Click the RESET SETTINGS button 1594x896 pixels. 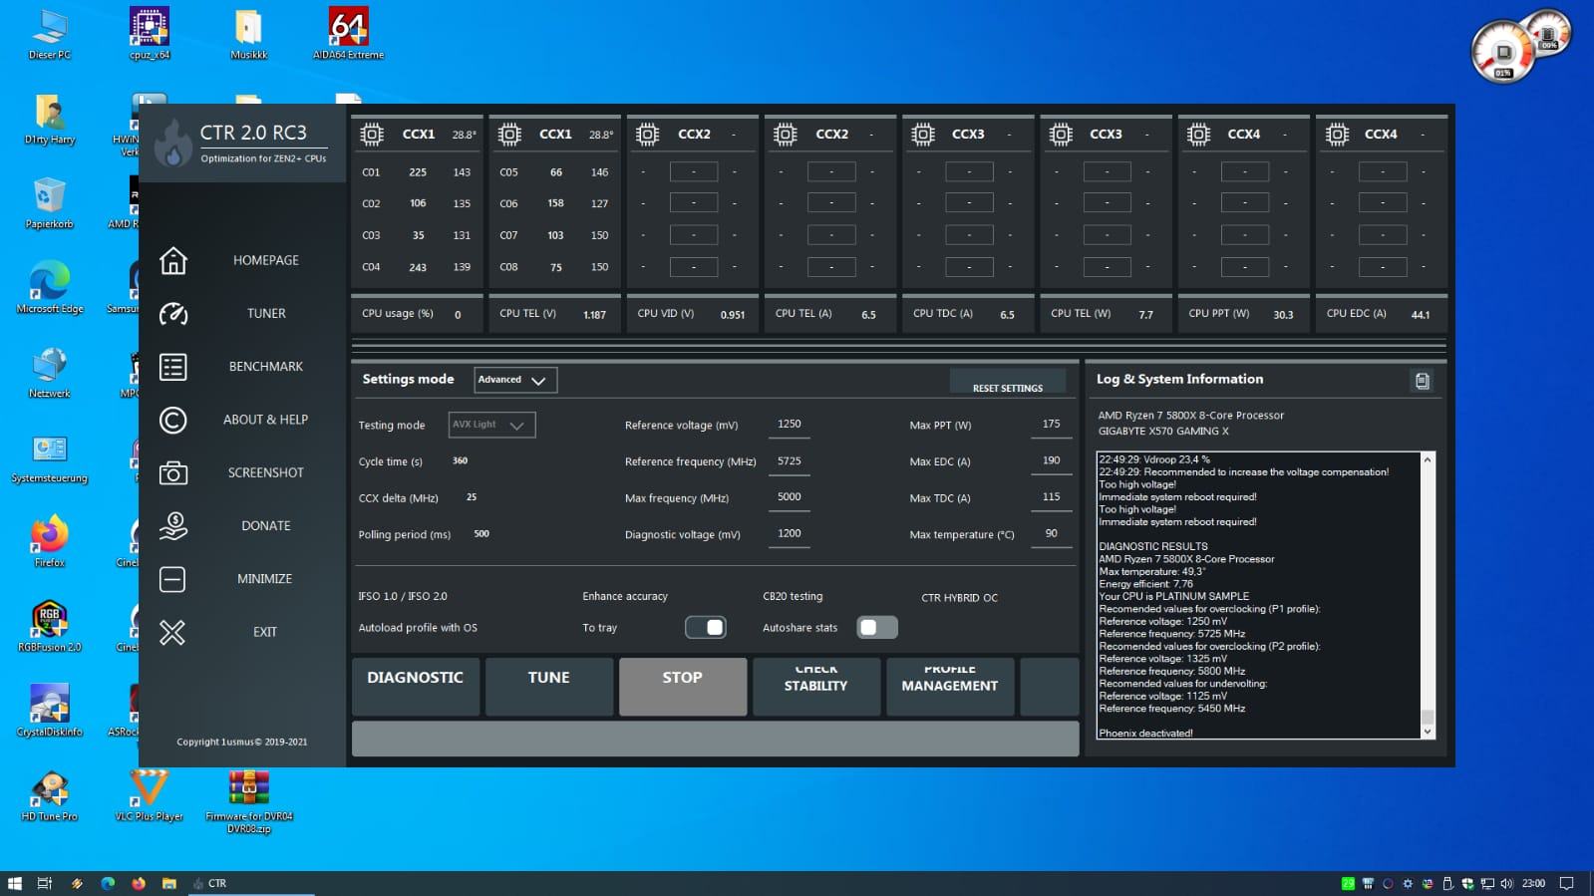[1008, 381]
